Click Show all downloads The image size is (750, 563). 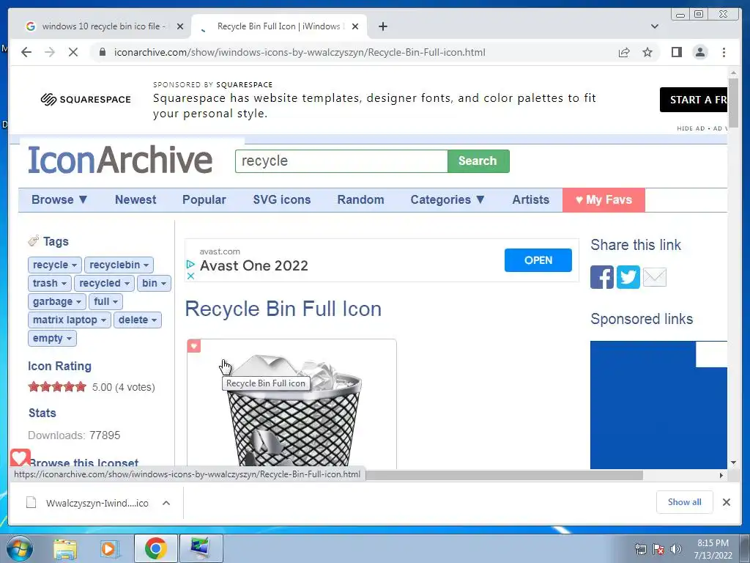(685, 501)
